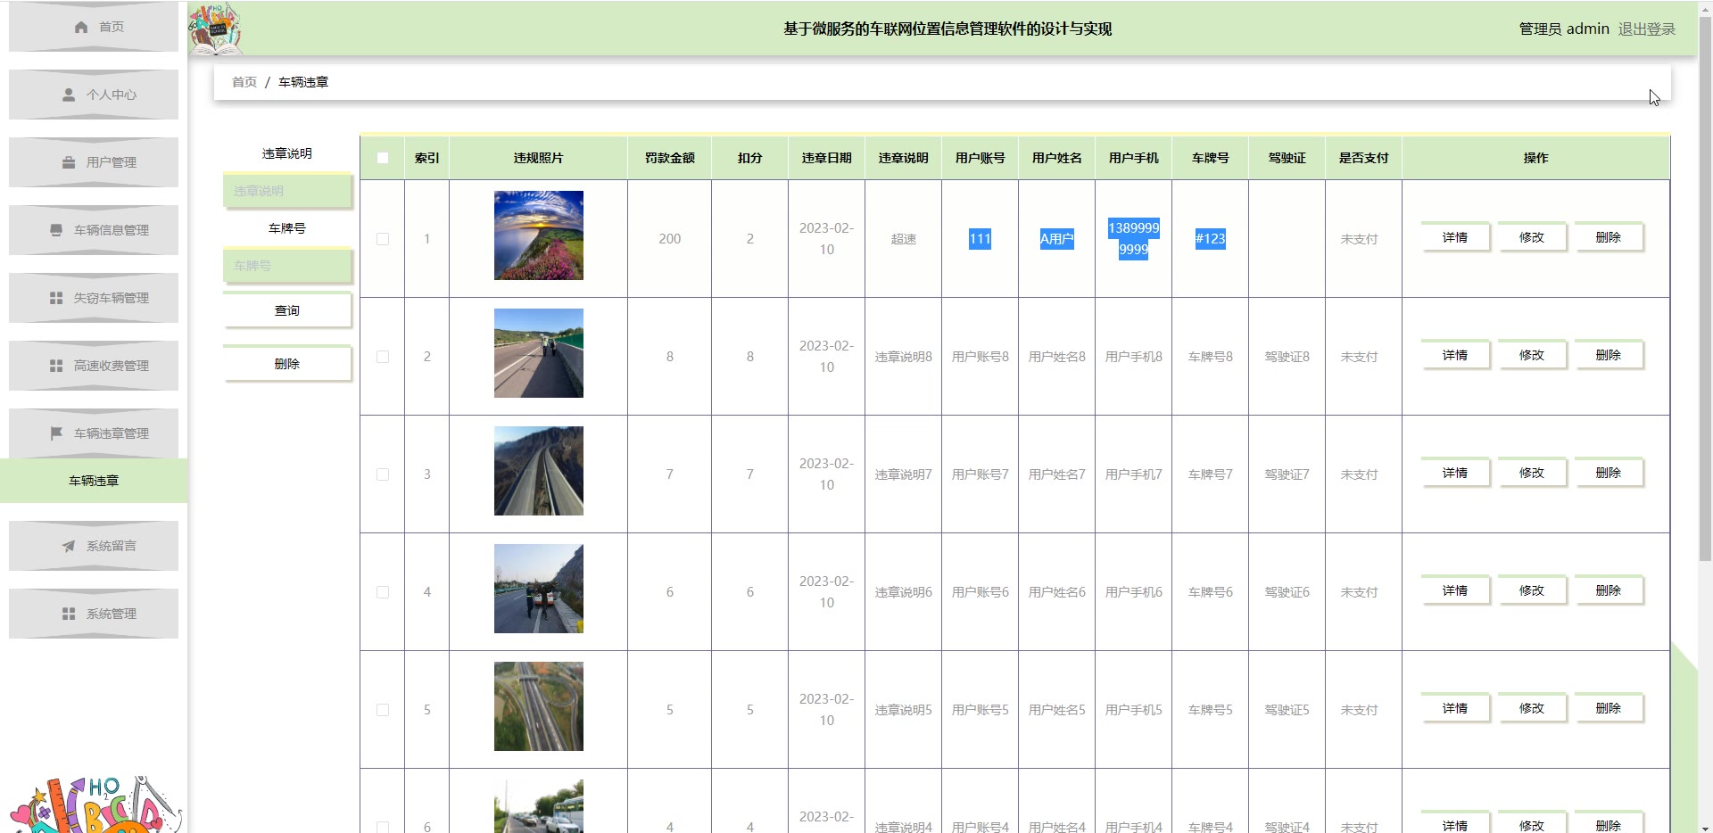Click the grid icon beside 高速收费管理
Image resolution: width=1713 pixels, height=833 pixels.
(56, 366)
